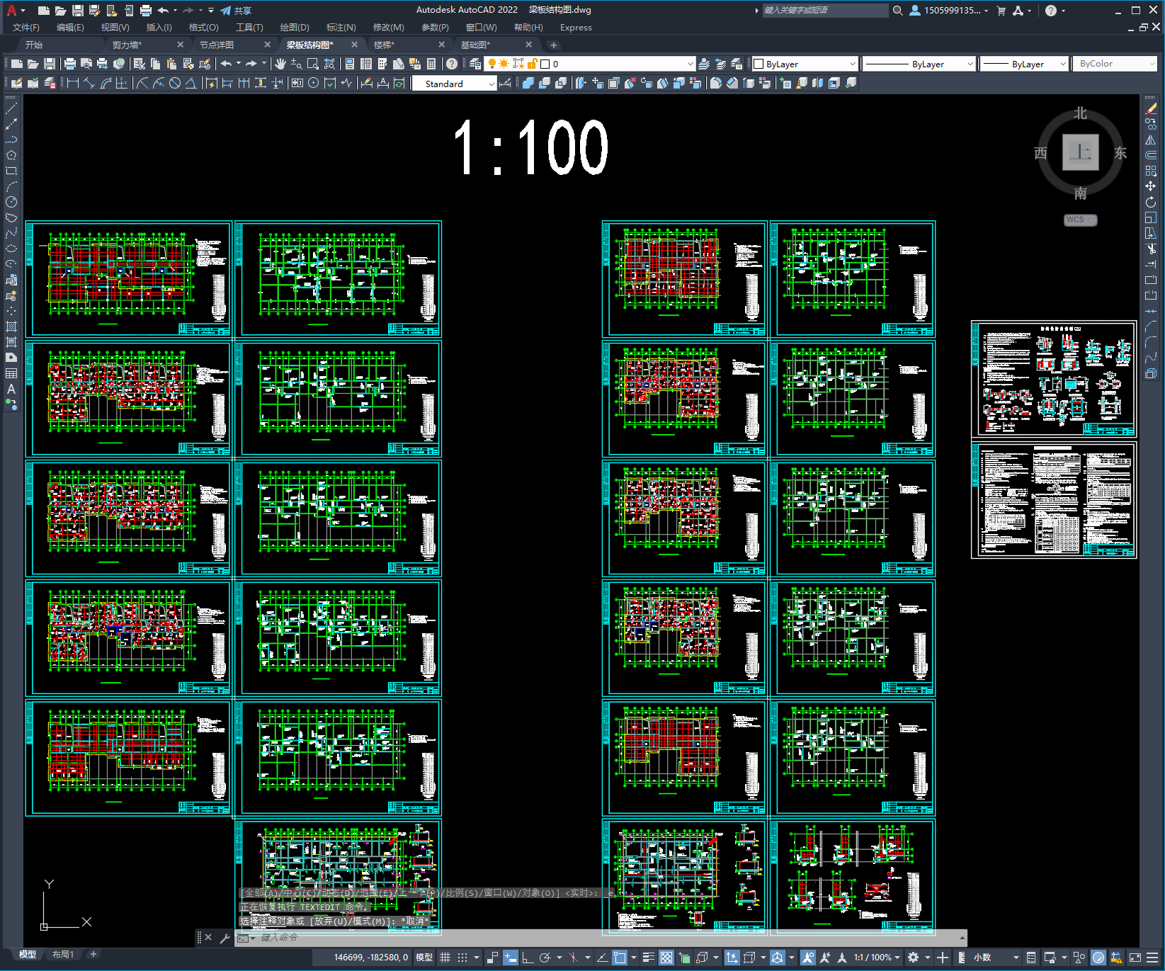
Task: Click the Zoom Window icon
Action: [x=313, y=64]
